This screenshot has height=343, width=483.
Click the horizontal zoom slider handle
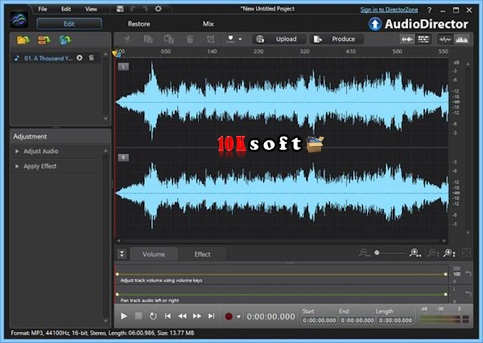(377, 253)
